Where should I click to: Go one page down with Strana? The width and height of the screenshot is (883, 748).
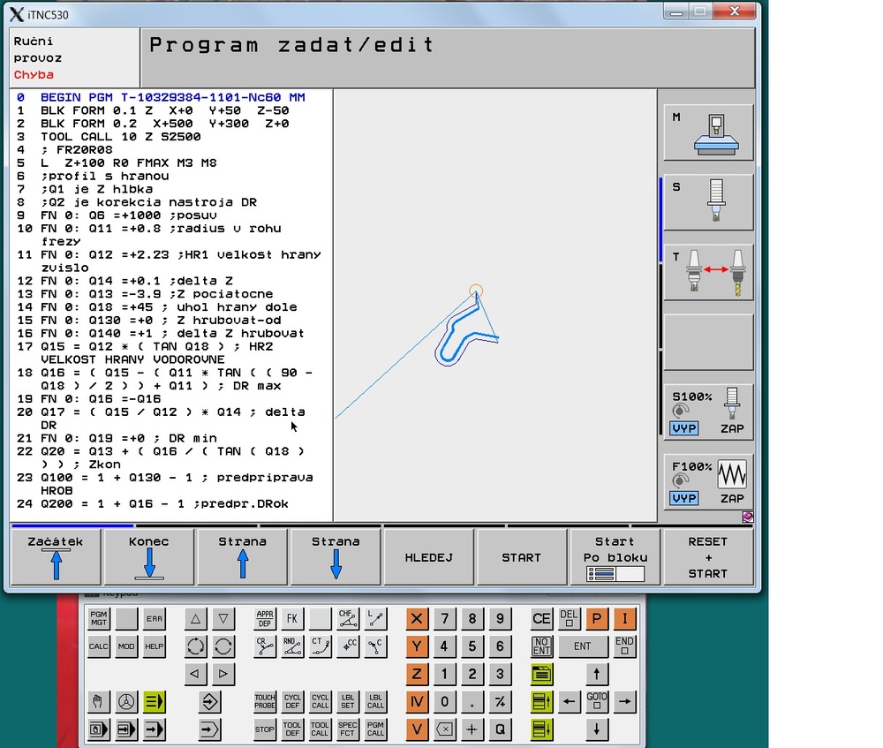(x=336, y=557)
